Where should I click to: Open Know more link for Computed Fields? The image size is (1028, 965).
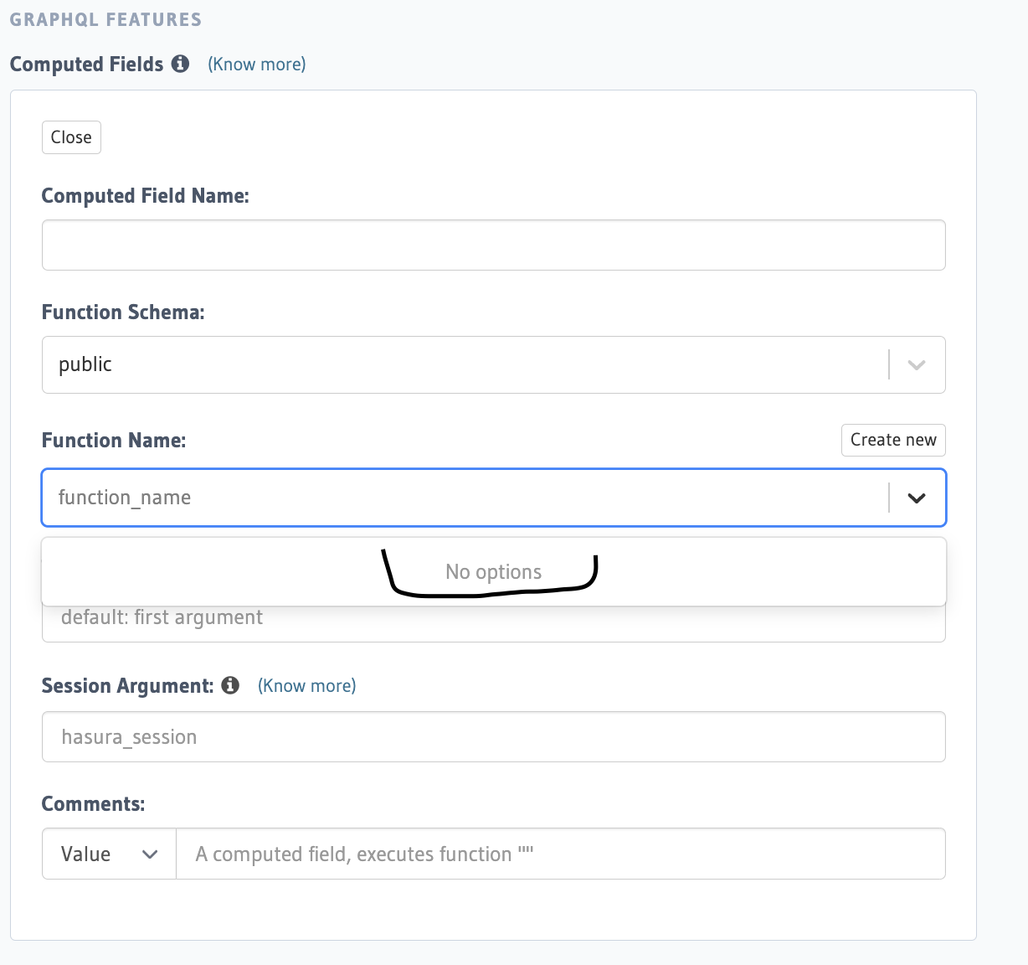[x=256, y=64]
